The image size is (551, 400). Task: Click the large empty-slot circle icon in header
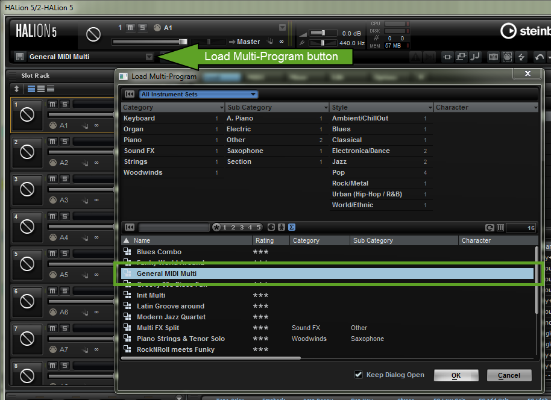[93, 34]
